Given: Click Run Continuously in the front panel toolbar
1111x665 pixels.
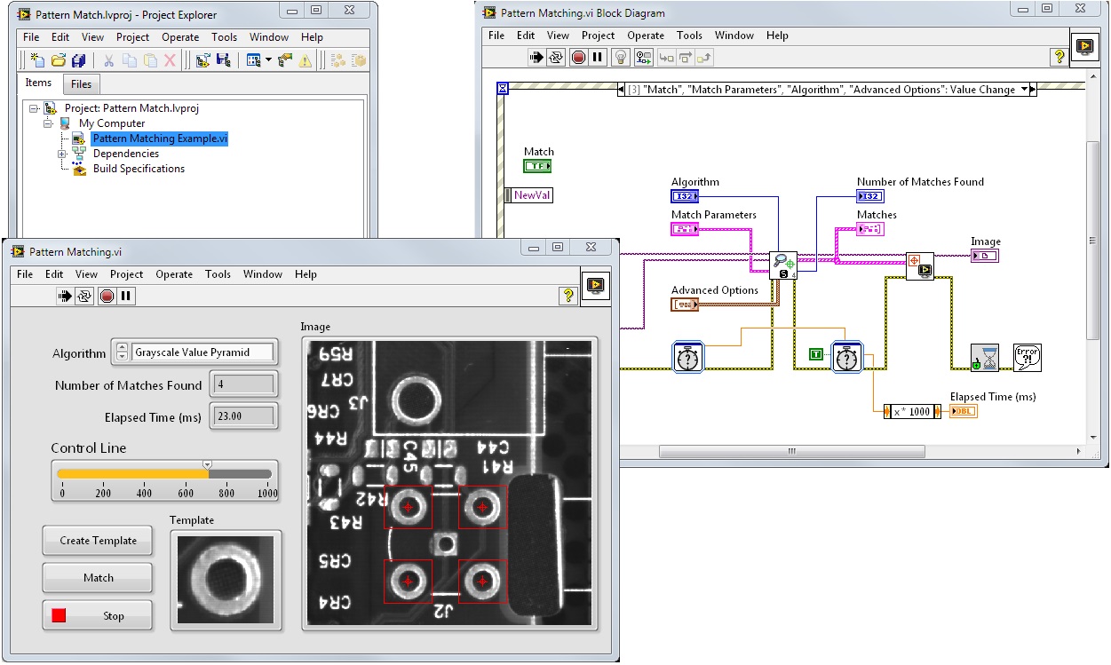Looking at the screenshot, I should [84, 296].
